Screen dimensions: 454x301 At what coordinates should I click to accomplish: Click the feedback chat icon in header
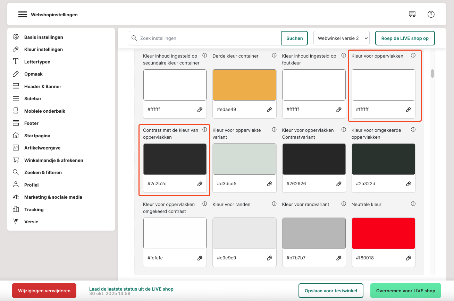point(412,14)
